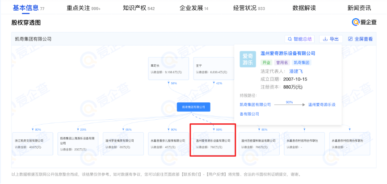This screenshot has height=184, width=387.
Task: Click the 智能总结 sparkle icon
Action: coord(290,39)
